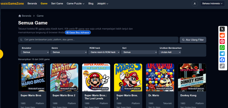The height and width of the screenshot is (108, 228).
Task: Click the 'Dr. Mario' card title
Action: pos(154,96)
